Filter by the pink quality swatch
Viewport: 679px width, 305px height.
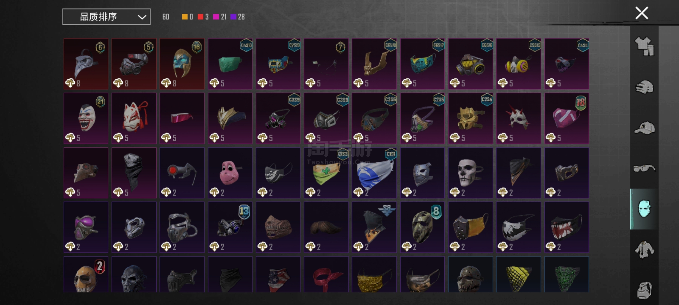point(216,17)
